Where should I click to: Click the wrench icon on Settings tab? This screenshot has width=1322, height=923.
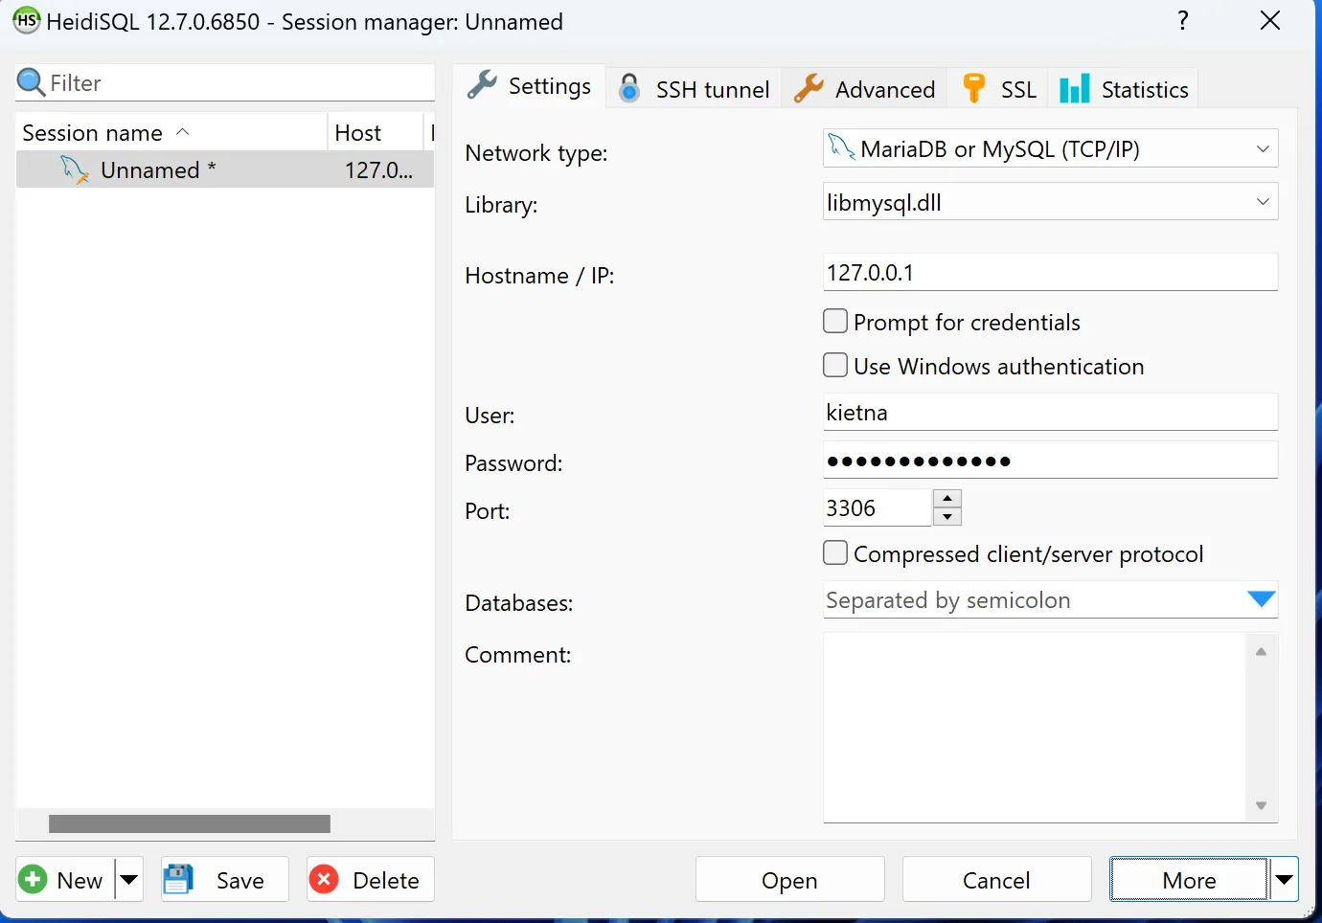(x=482, y=85)
